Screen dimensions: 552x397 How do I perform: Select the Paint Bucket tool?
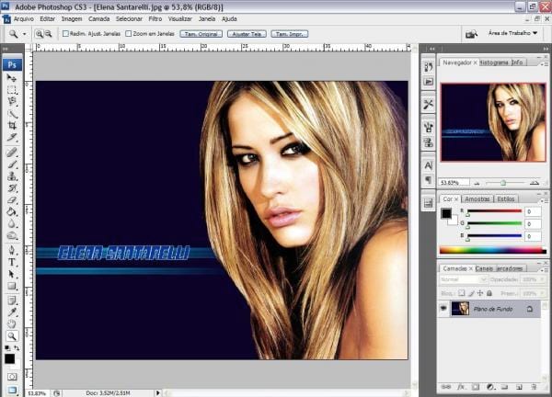12,211
